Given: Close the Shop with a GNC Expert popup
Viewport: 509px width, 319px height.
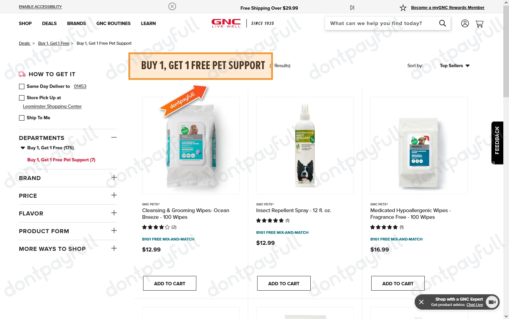Looking at the screenshot, I should point(421,302).
